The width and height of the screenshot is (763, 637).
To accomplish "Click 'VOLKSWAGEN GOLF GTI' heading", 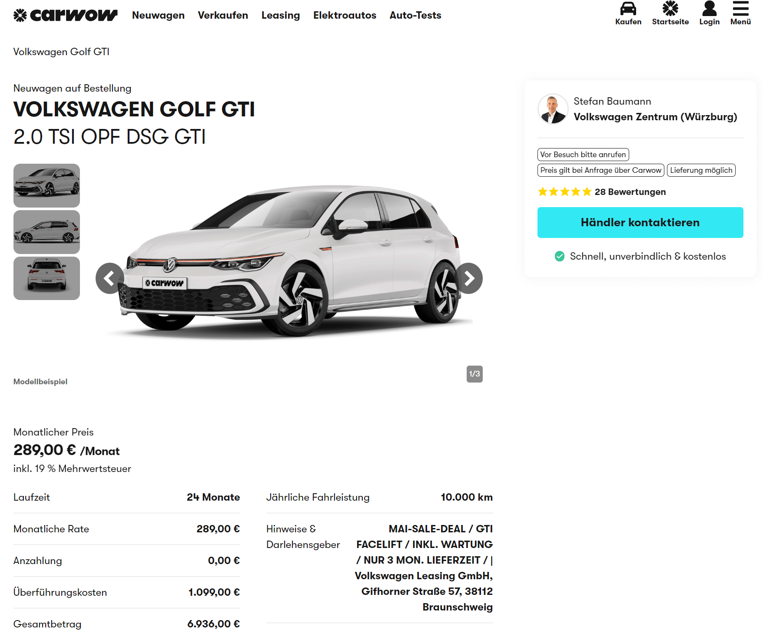I will [134, 109].
